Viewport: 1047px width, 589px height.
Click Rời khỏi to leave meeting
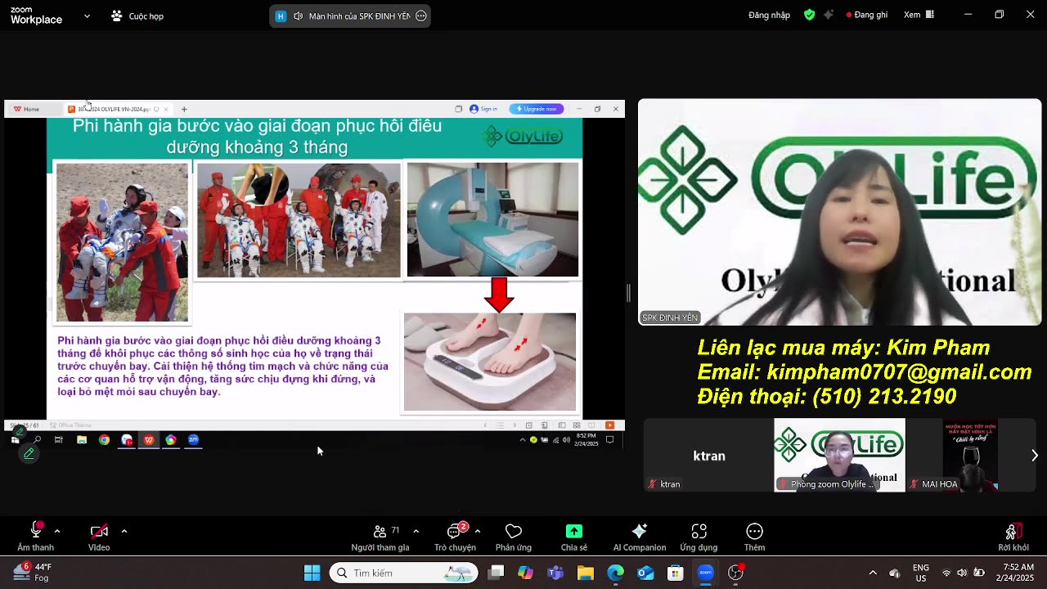(x=1013, y=536)
